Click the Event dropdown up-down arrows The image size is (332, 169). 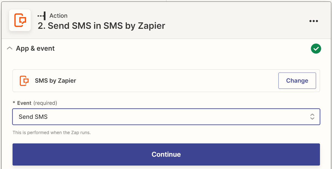click(x=312, y=117)
